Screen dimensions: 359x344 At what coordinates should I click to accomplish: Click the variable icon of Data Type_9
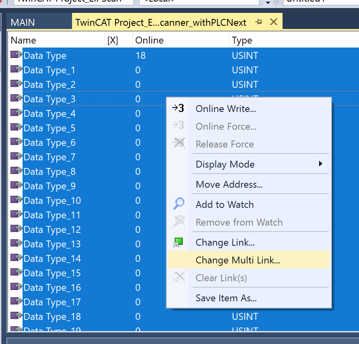(16, 185)
